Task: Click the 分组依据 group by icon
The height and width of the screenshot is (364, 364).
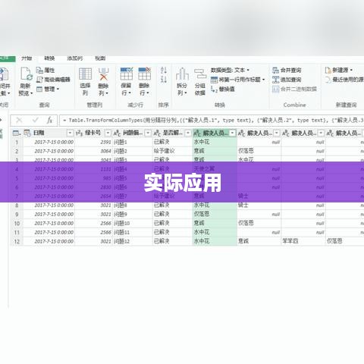Action: click(x=200, y=74)
